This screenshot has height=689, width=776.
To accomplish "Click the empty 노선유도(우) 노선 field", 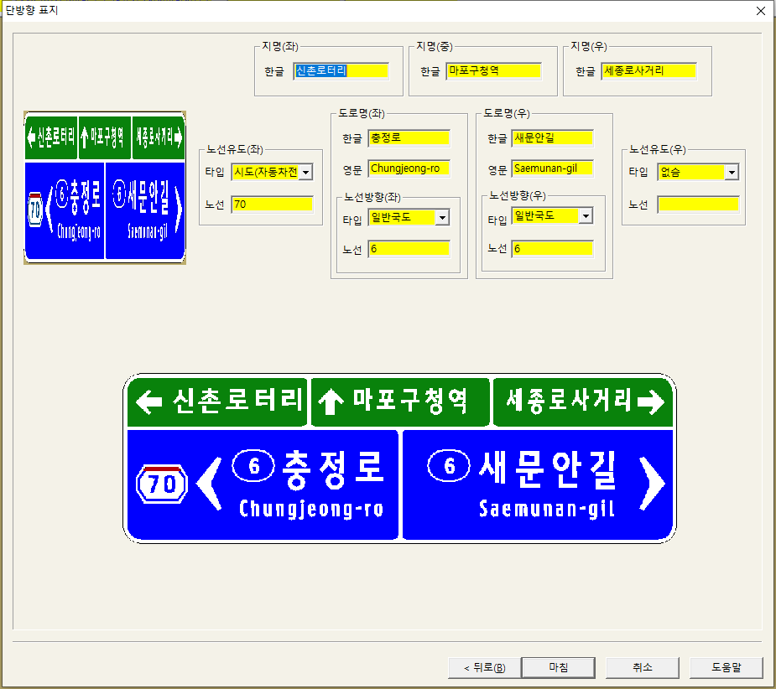I will (697, 204).
